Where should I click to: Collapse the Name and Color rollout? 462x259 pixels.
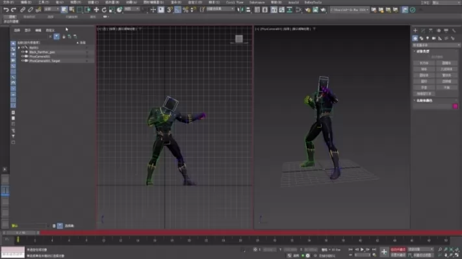(423, 101)
